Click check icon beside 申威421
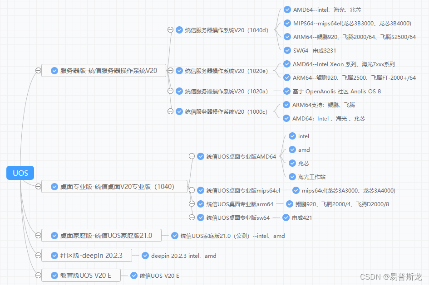This screenshot has height=285, width=429. tap(286, 217)
